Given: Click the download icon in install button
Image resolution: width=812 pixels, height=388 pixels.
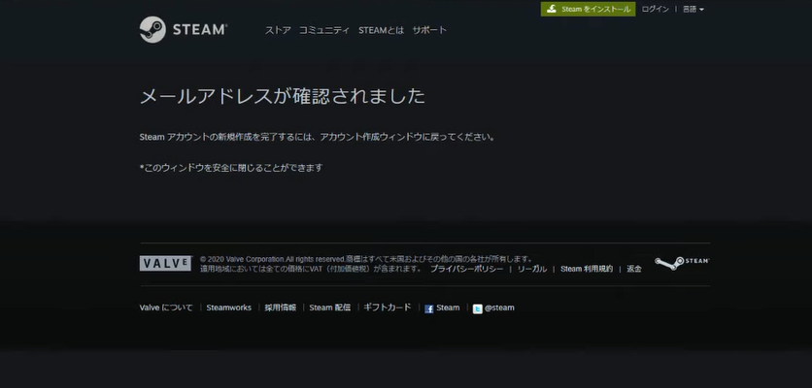Looking at the screenshot, I should click(552, 9).
